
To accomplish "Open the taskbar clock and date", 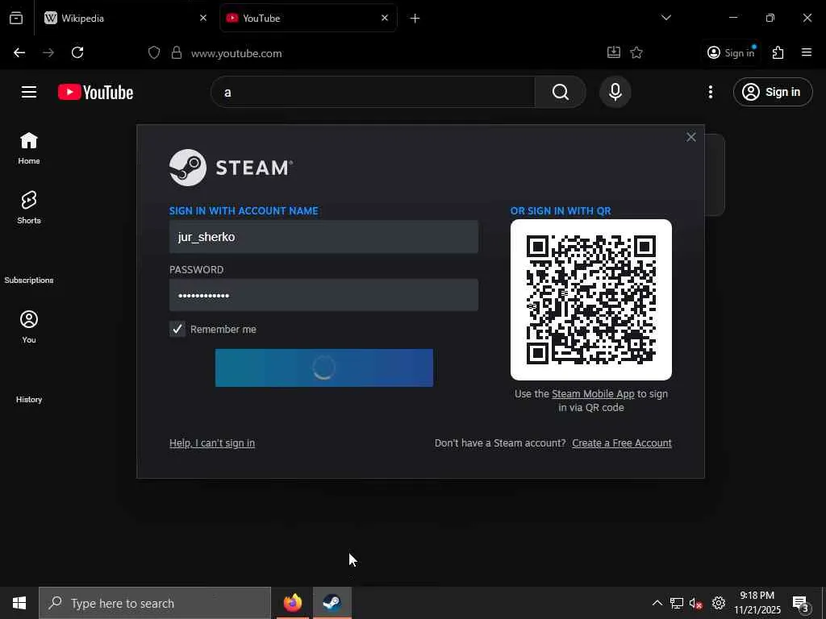I will [757, 603].
